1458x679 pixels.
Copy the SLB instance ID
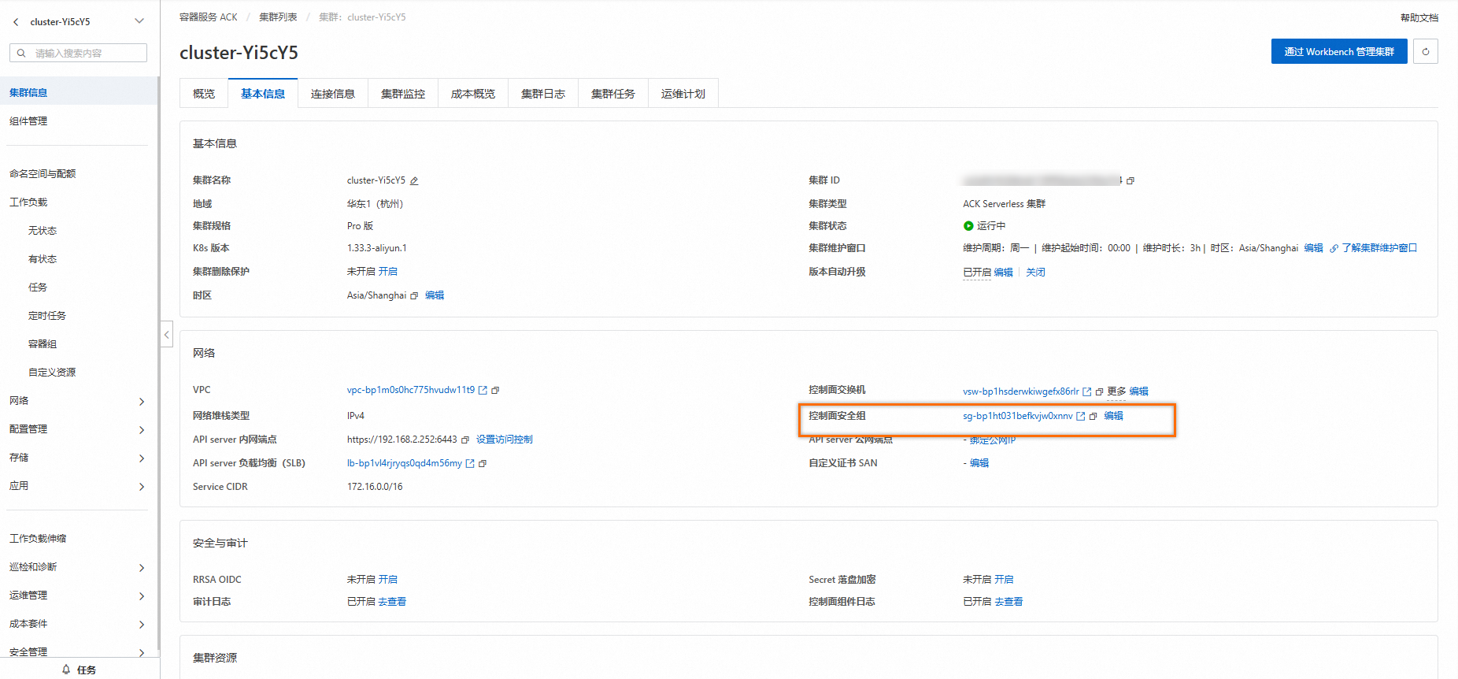tap(483, 463)
